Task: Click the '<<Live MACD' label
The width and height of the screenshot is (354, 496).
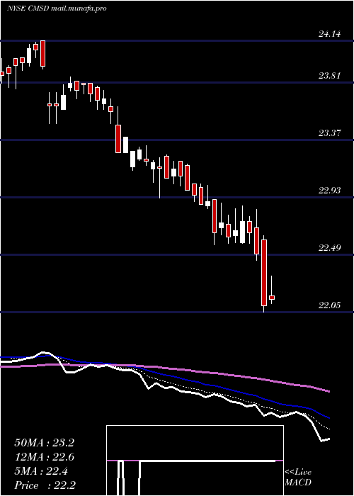Action: (298, 478)
